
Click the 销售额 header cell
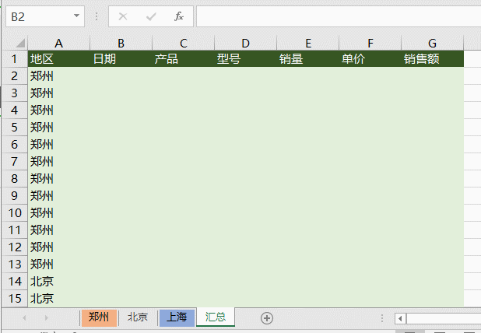pyautogui.click(x=432, y=59)
